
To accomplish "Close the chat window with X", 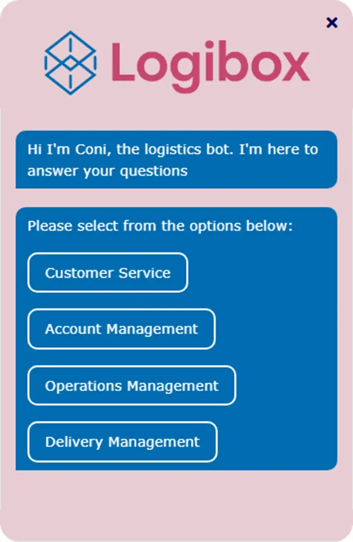I will click(x=332, y=23).
